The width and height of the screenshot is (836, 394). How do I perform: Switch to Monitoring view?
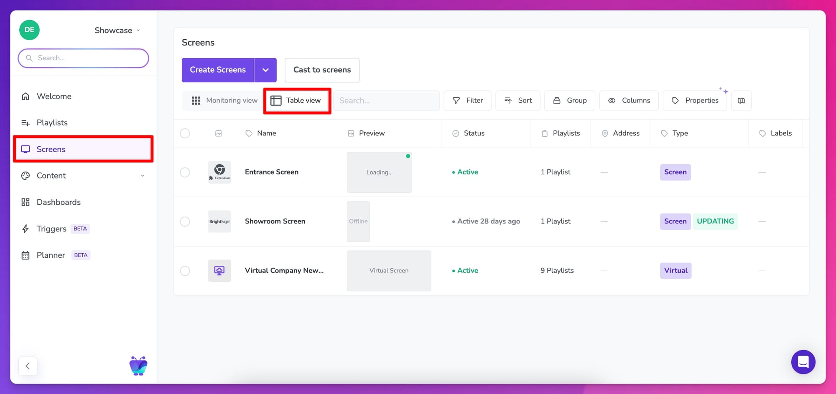click(224, 101)
